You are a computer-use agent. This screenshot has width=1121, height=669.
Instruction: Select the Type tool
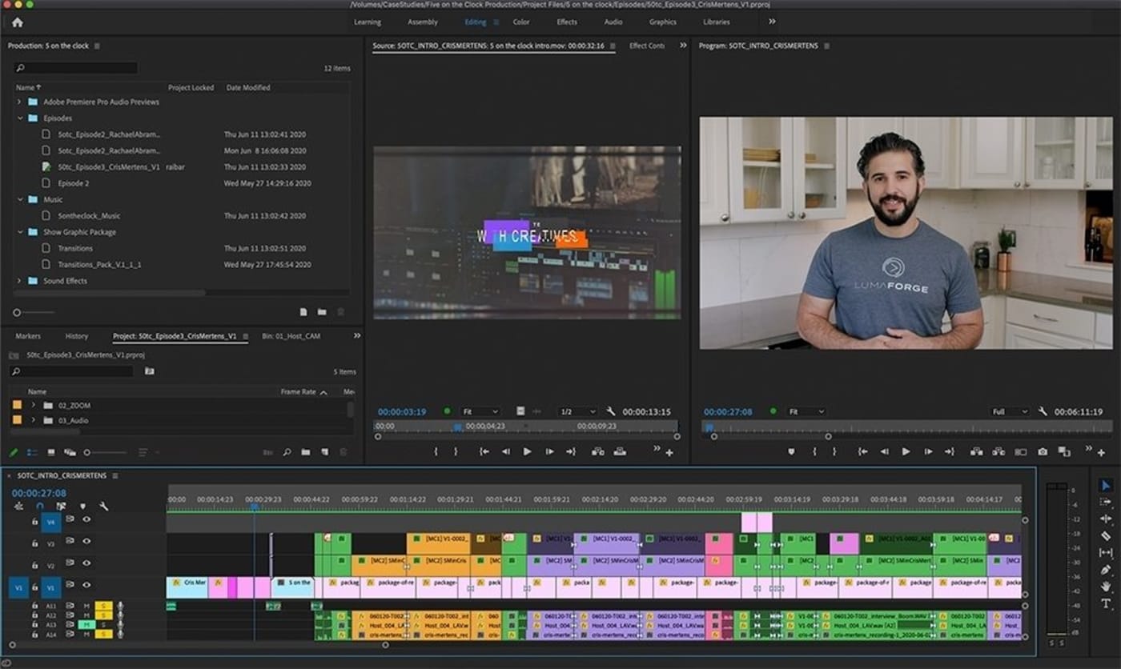pyautogui.click(x=1106, y=603)
